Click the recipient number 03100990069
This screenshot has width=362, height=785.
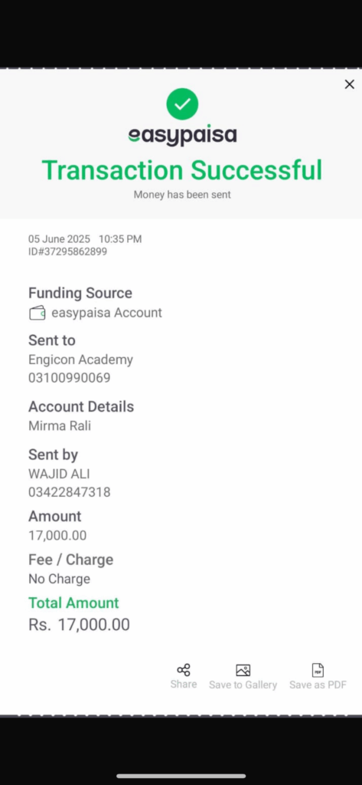tap(70, 378)
